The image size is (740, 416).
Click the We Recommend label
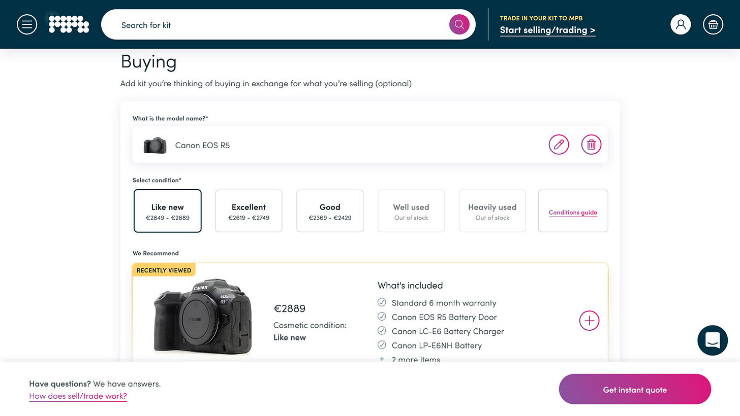(x=156, y=253)
